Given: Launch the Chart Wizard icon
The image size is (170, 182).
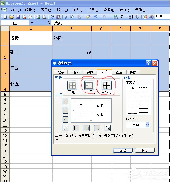Looking at the screenshot, I should 145,17.
